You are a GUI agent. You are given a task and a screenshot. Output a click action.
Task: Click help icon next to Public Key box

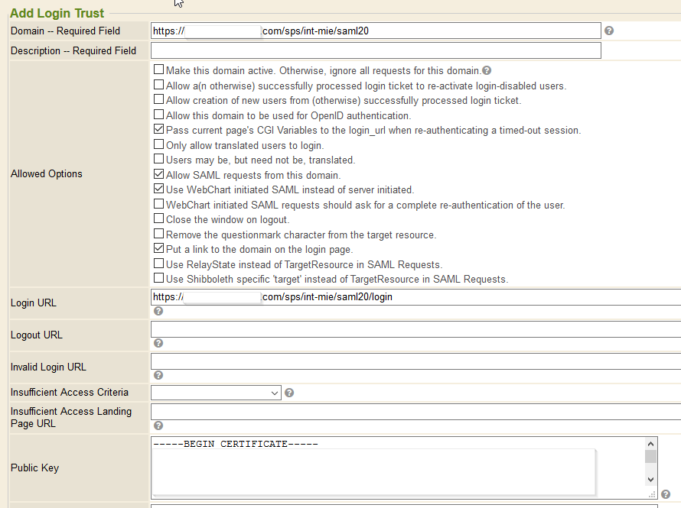[x=666, y=494]
